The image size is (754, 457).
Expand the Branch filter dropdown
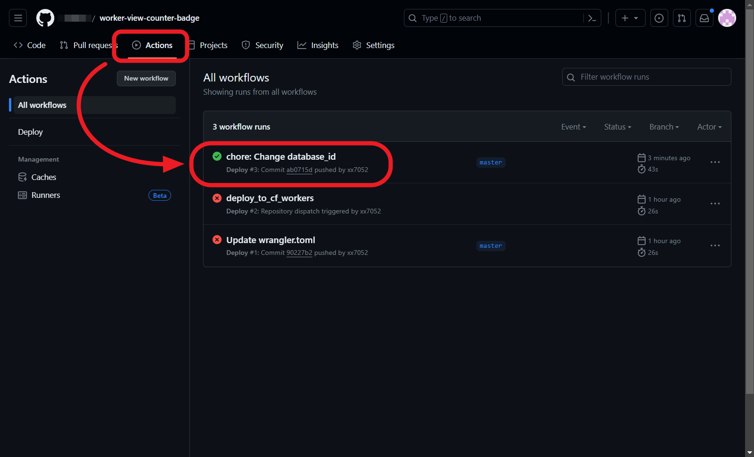(664, 127)
